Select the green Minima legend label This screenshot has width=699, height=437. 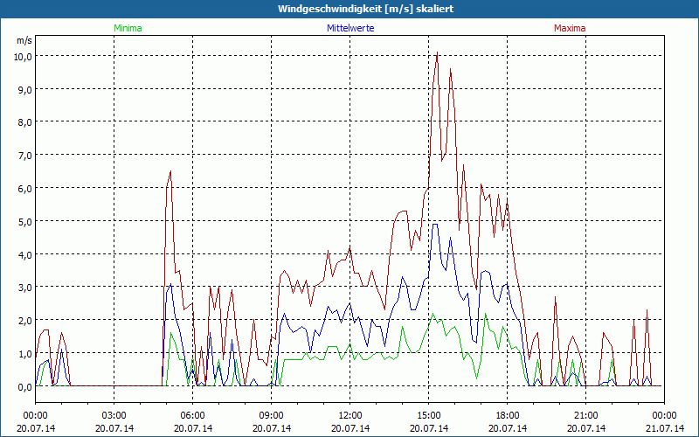coord(128,28)
